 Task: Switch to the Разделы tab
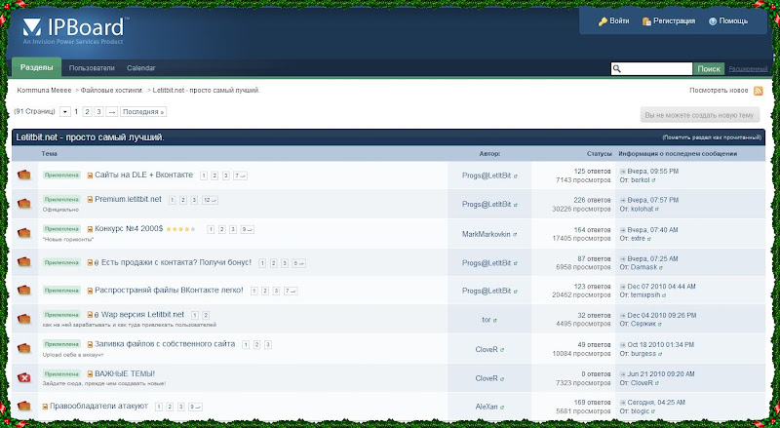tap(37, 67)
